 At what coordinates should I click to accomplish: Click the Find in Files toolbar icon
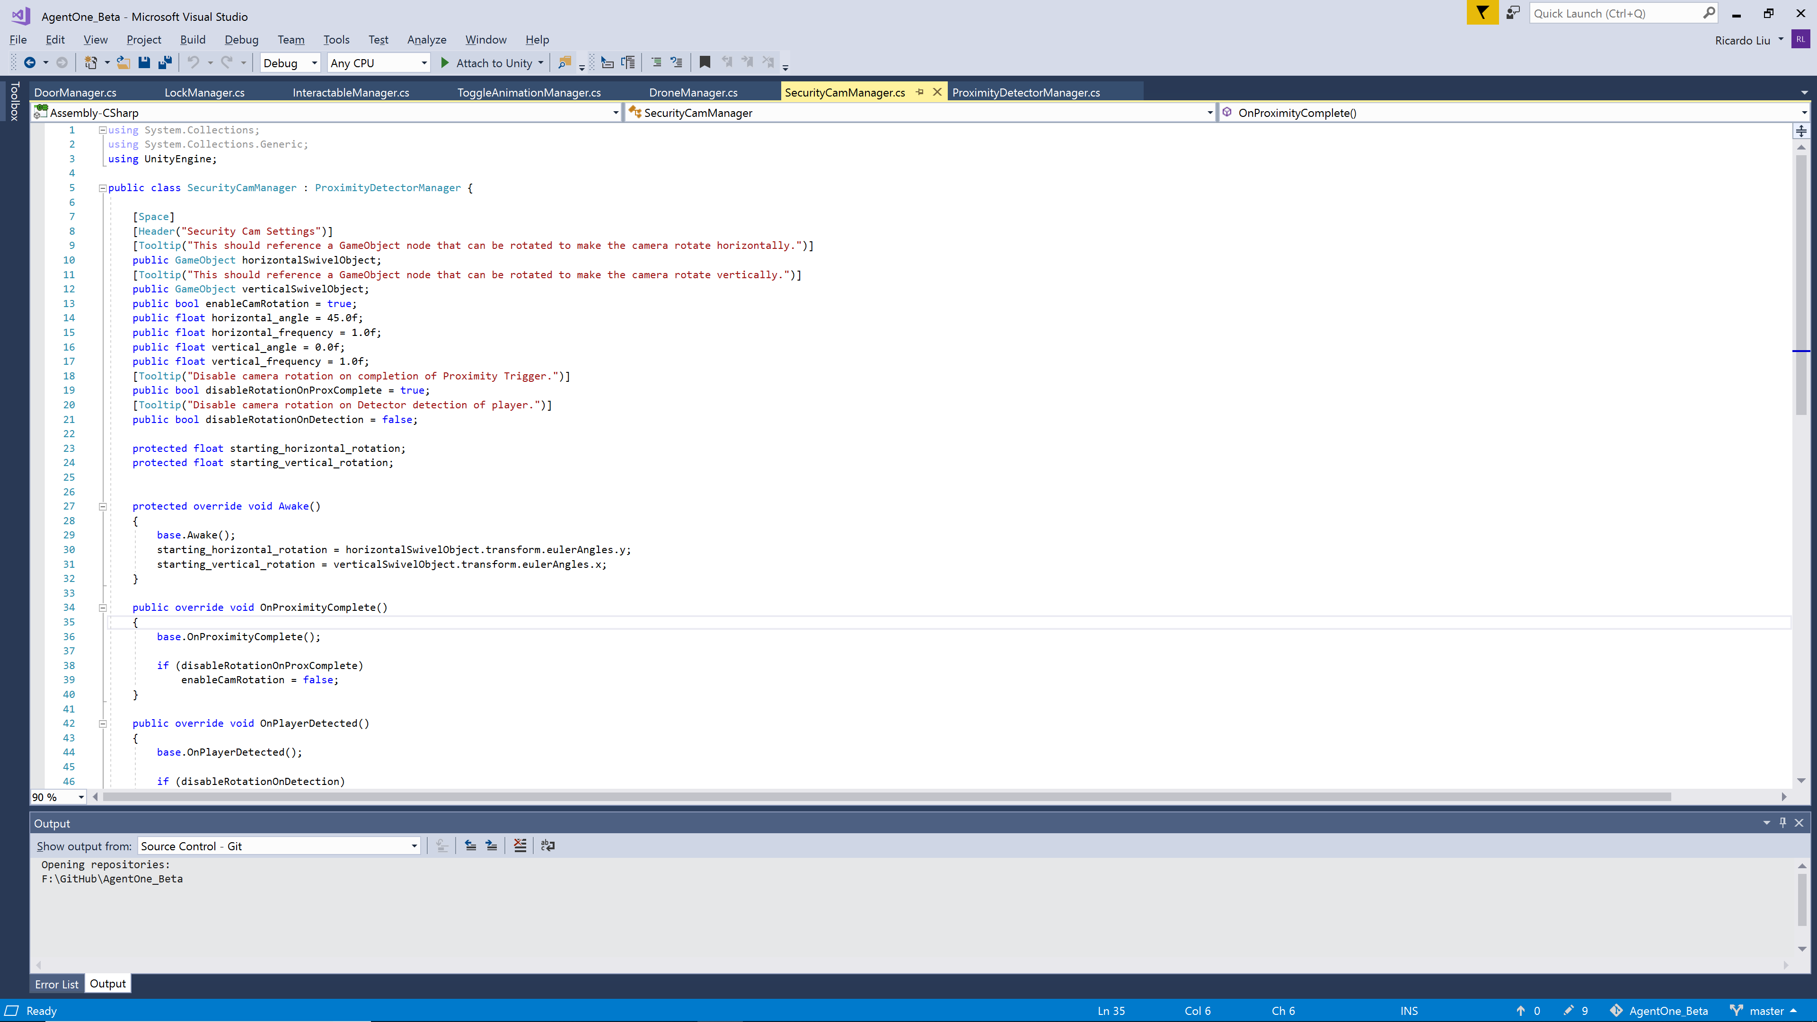[x=565, y=63]
